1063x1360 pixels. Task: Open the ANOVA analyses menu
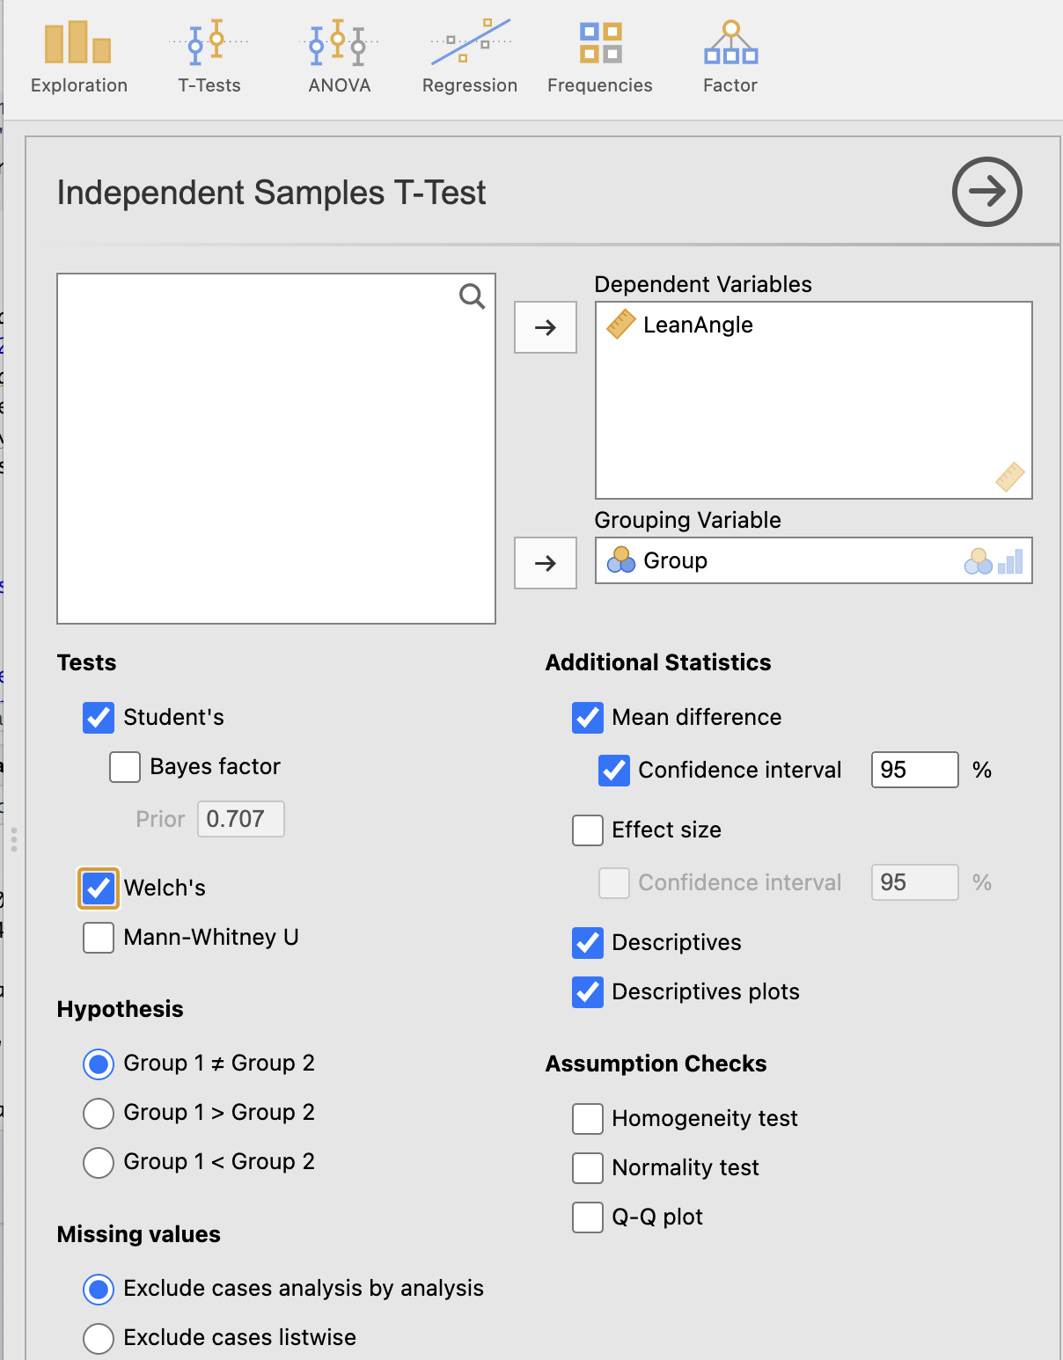coord(339,56)
